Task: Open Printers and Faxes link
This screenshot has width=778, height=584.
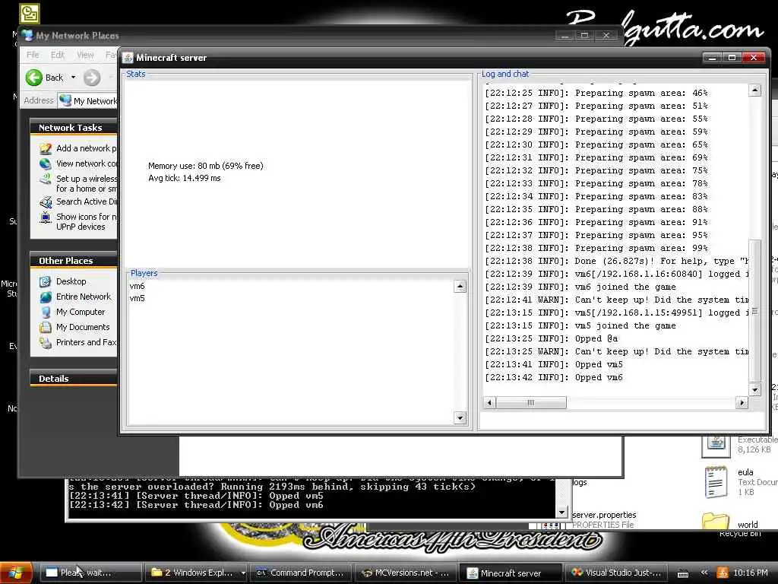Action: 86,342
